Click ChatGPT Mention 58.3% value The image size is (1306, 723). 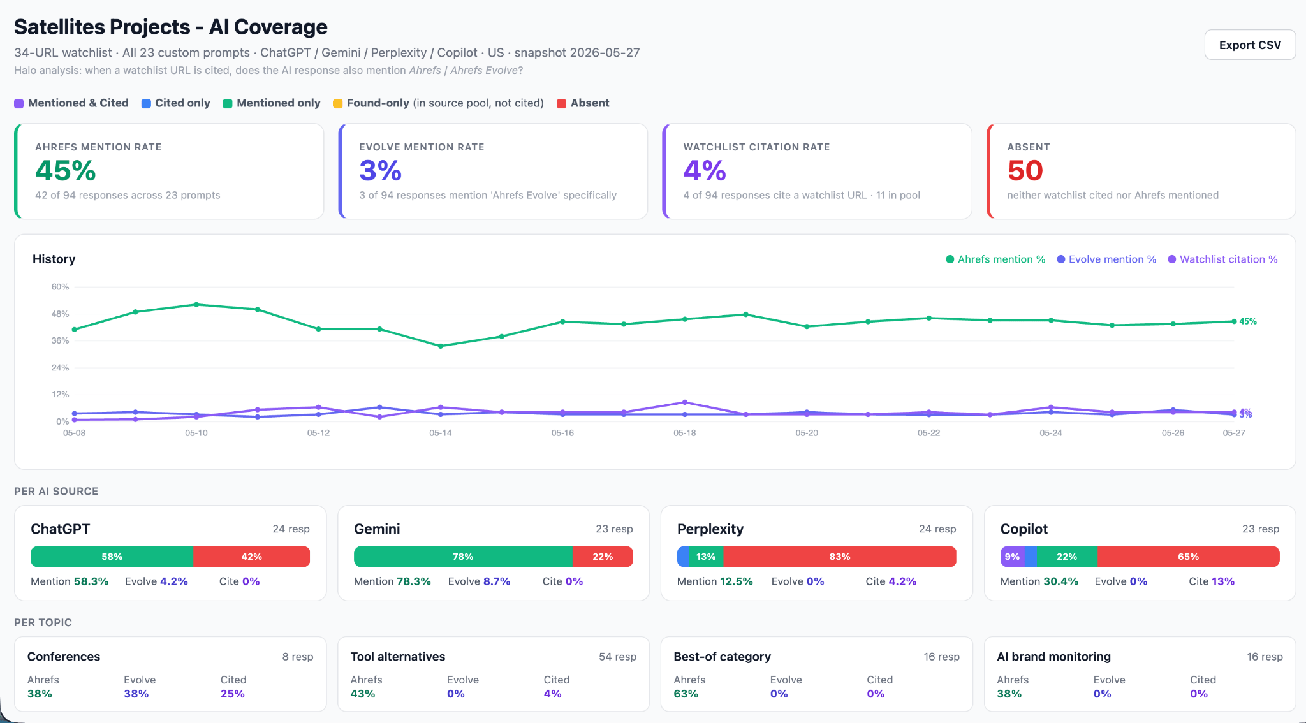[x=91, y=581]
